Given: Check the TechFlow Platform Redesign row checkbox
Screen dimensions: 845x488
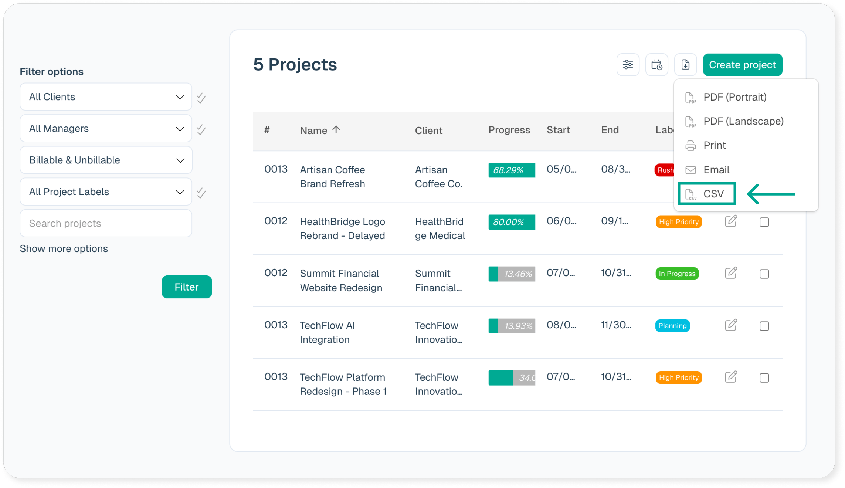Looking at the screenshot, I should pyautogui.click(x=764, y=378).
